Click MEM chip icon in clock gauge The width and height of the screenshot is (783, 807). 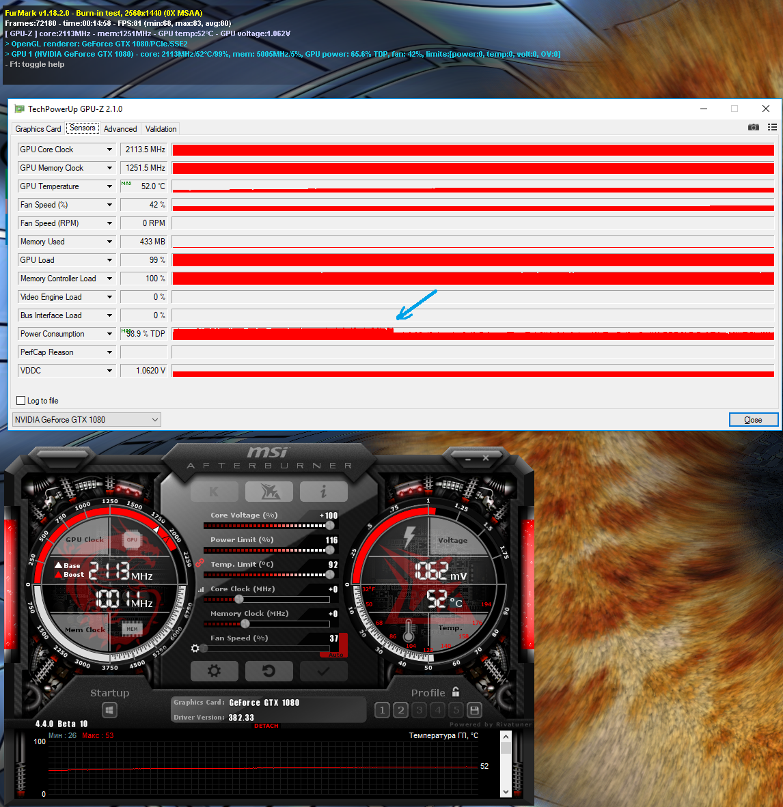tap(132, 629)
